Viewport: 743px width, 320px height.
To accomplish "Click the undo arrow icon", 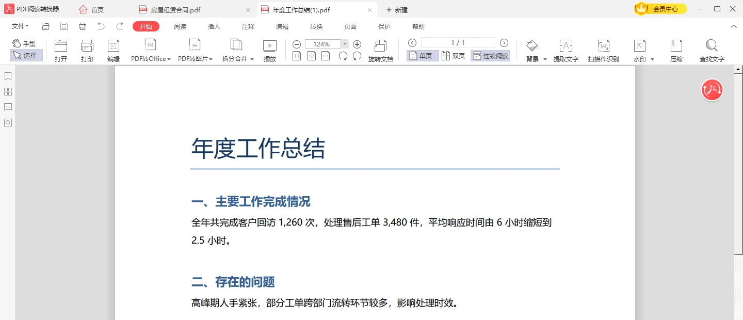I will [x=101, y=26].
